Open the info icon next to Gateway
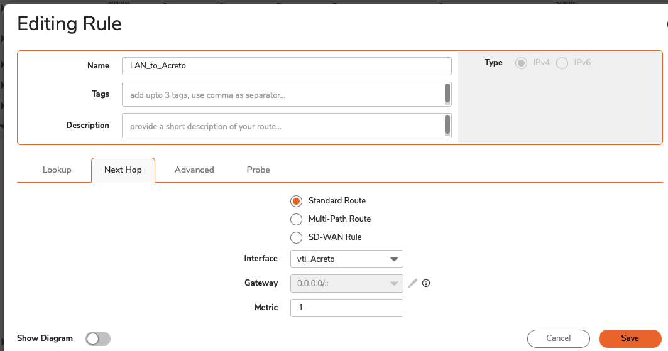This screenshot has width=668, height=351. pos(426,283)
